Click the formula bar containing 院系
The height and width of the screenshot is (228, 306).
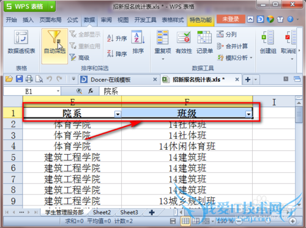[x=200, y=91]
